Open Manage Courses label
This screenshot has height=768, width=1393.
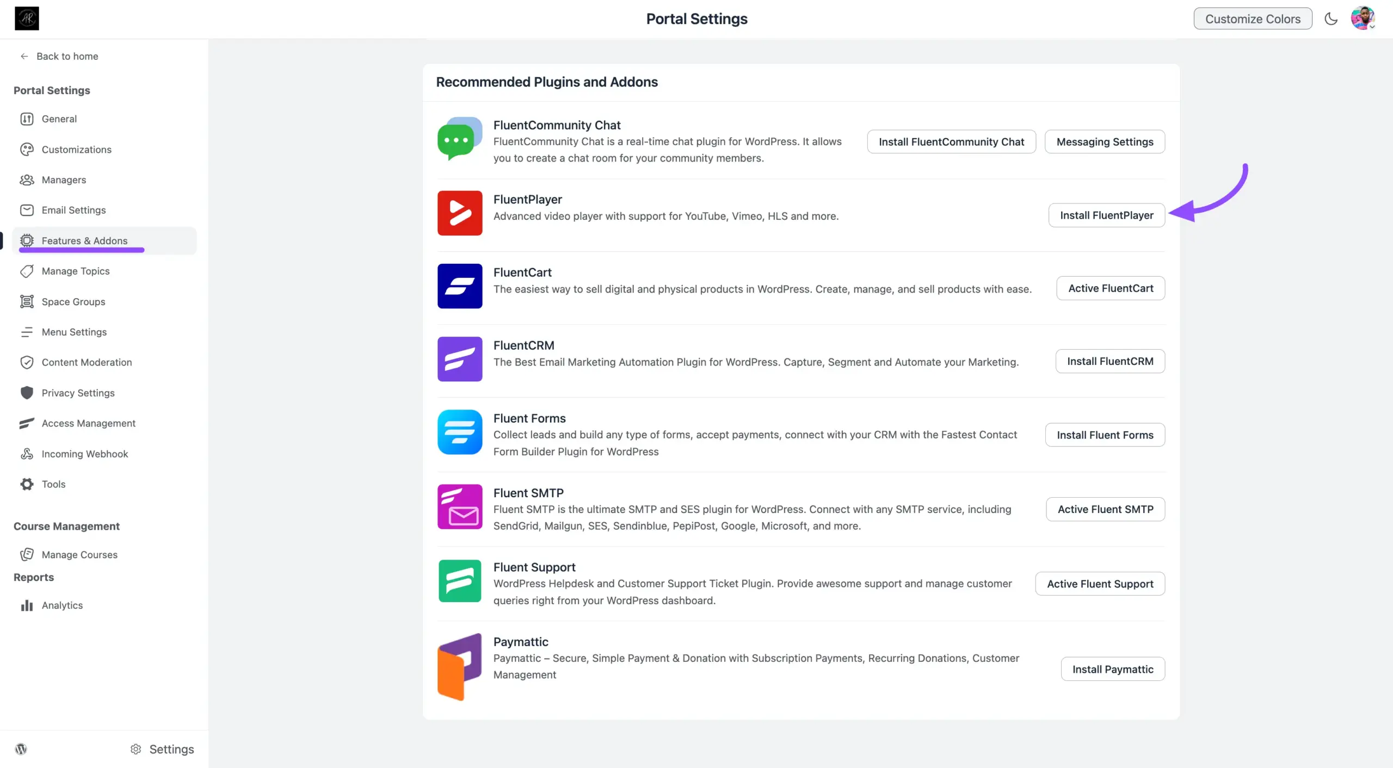(x=79, y=554)
